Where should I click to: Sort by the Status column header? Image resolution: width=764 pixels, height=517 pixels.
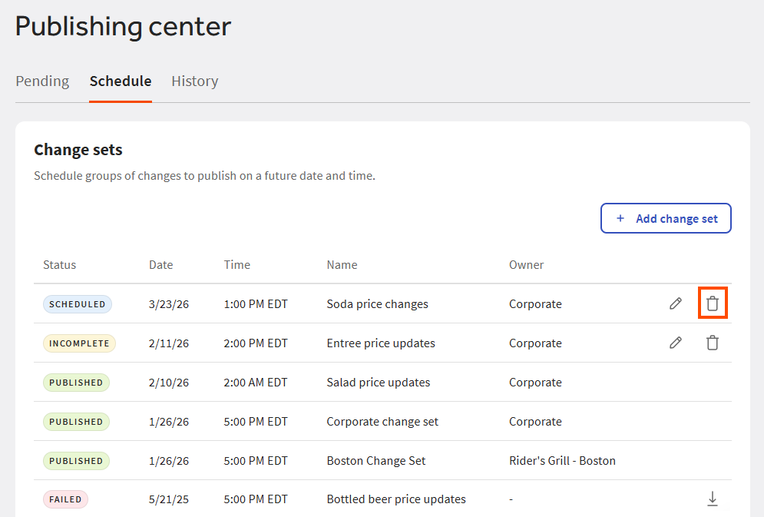click(59, 264)
